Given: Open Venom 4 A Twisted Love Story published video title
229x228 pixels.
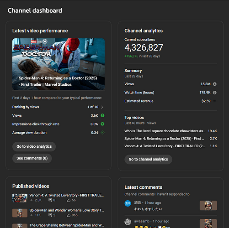Looking at the screenshot, I should point(67,195).
